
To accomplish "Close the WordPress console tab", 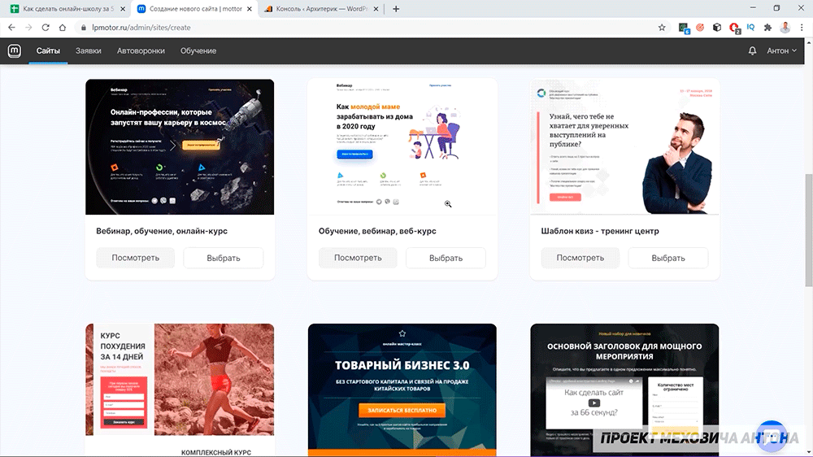I will 376,9.
